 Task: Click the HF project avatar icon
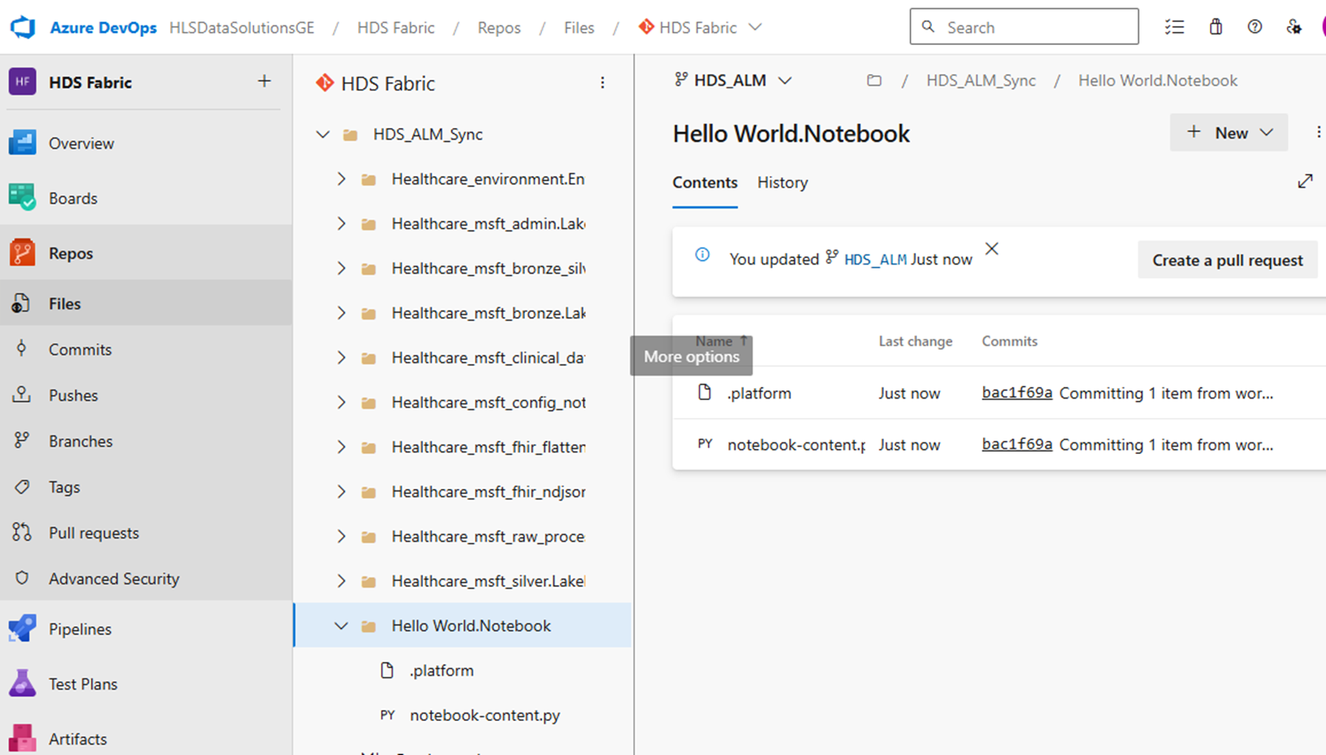[x=22, y=82]
